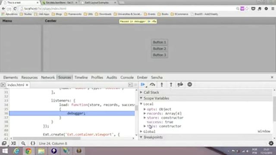Open Chrome from the taskbar
276x155 pixels.
(28, 151)
